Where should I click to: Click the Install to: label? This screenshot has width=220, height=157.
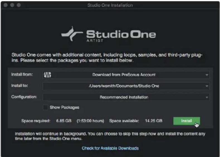point(19,85)
